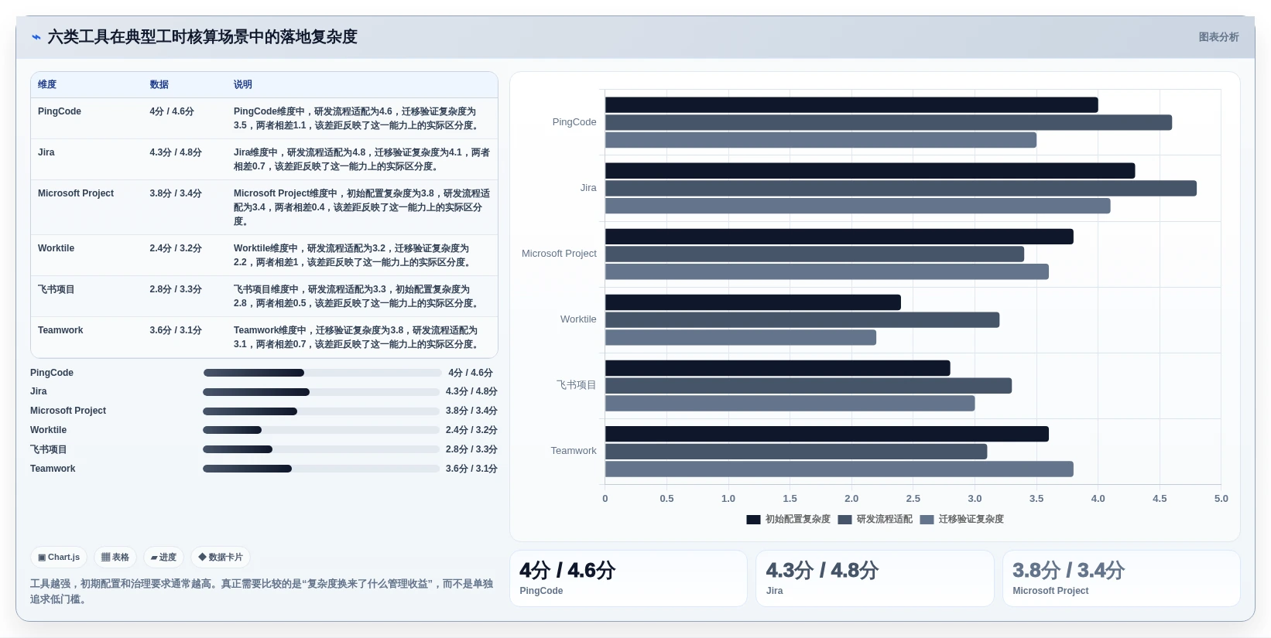Open the Jira 4.3分 / 4.8分 data card
Screen dimensions: 1271x638
[875, 578]
